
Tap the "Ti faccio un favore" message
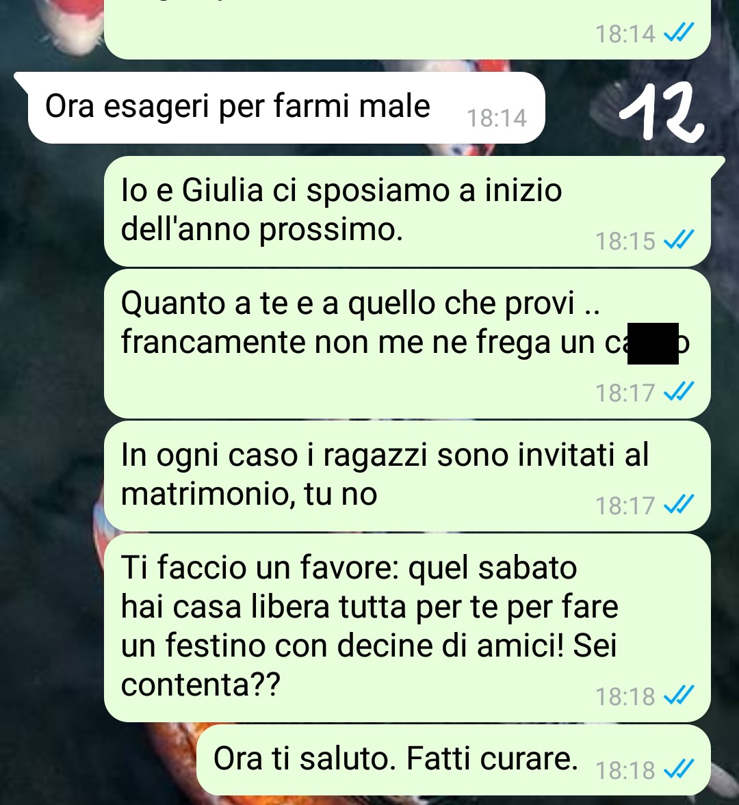click(x=407, y=628)
